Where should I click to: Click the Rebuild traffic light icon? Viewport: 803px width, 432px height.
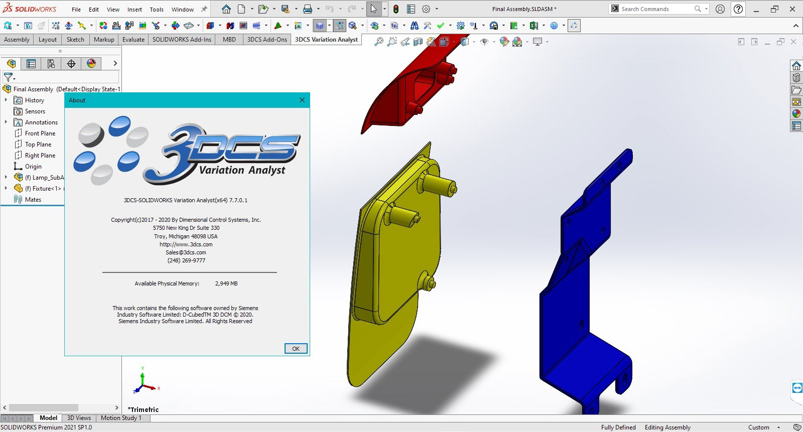point(396,9)
